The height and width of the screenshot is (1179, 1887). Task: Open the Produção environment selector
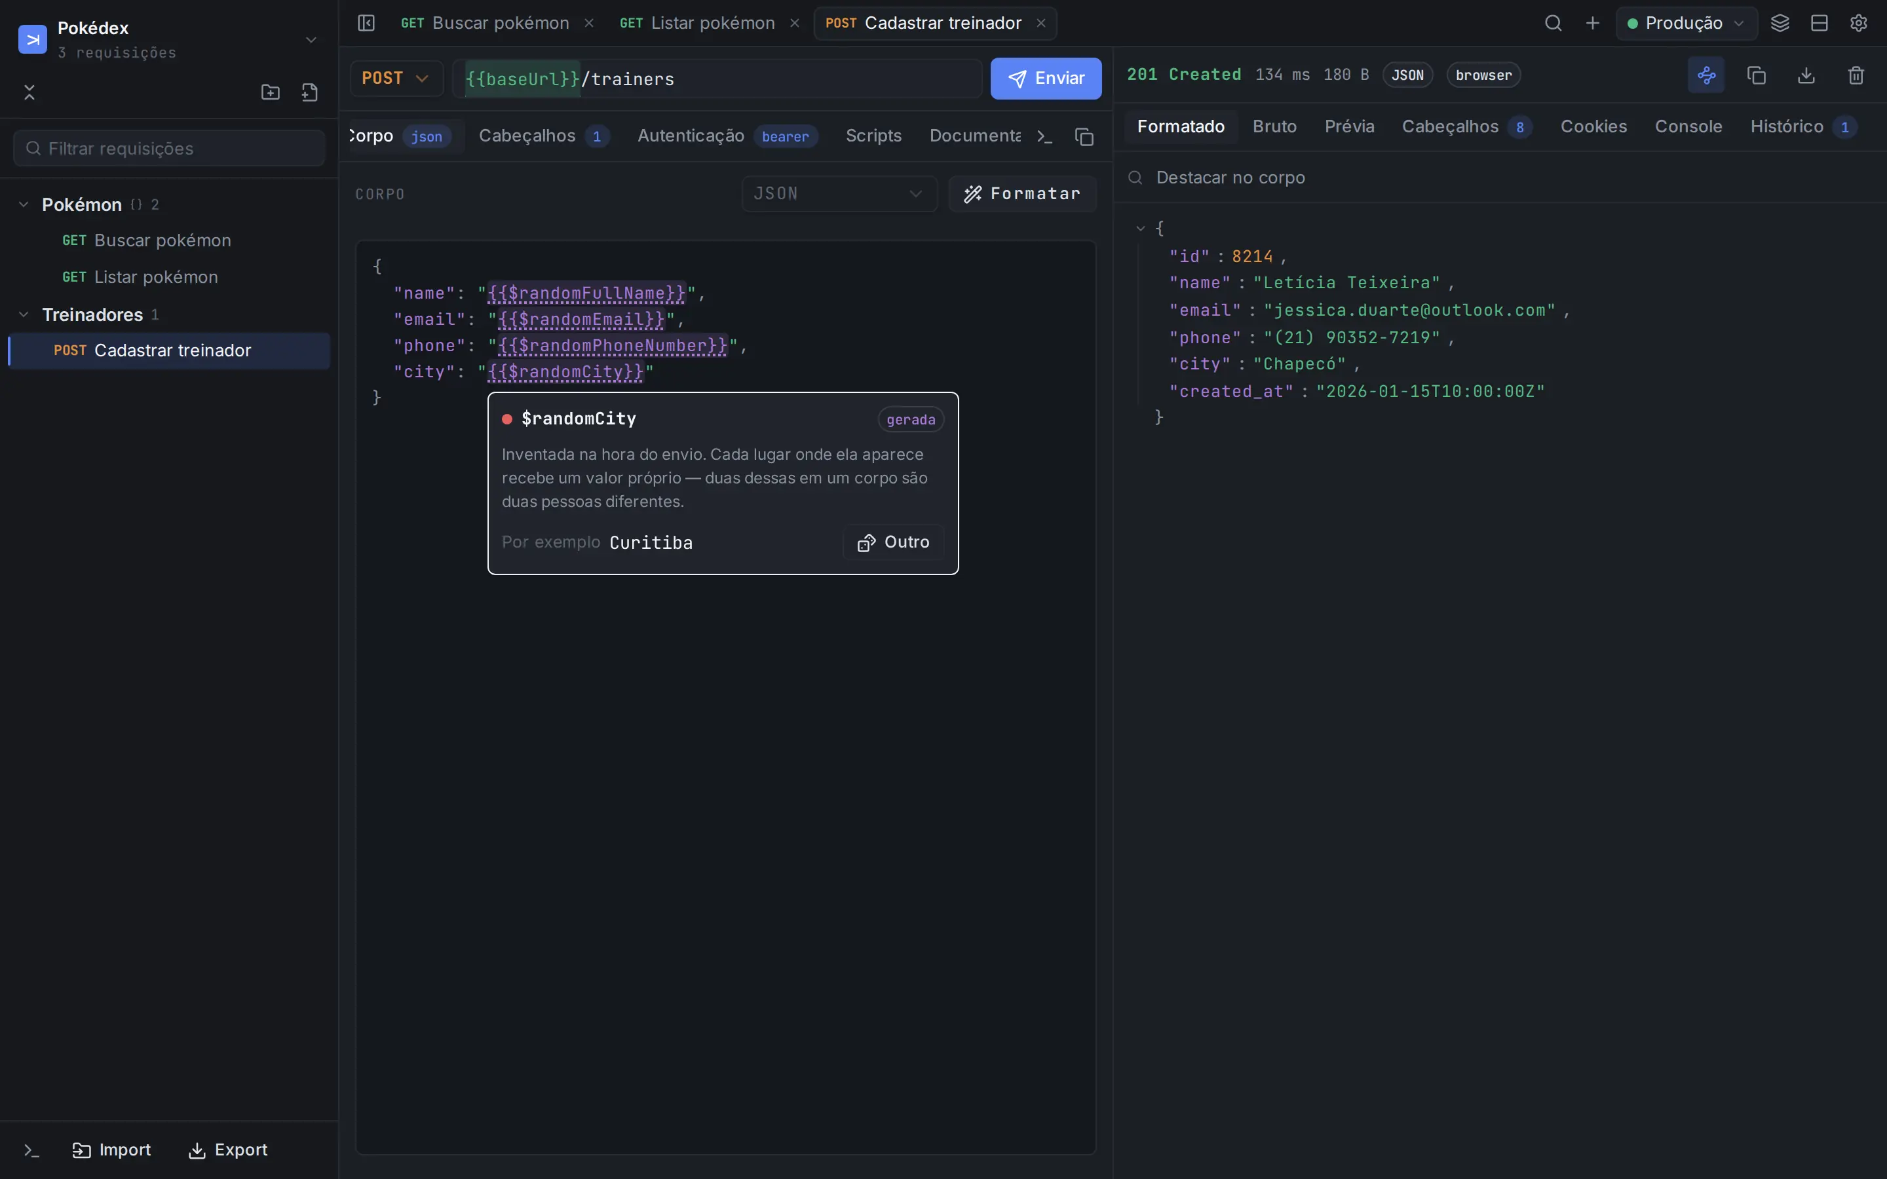click(1687, 24)
